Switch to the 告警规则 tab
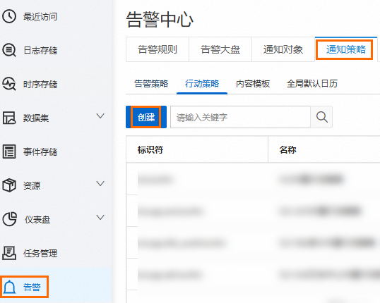The width and height of the screenshot is (380, 303). pyautogui.click(x=158, y=49)
